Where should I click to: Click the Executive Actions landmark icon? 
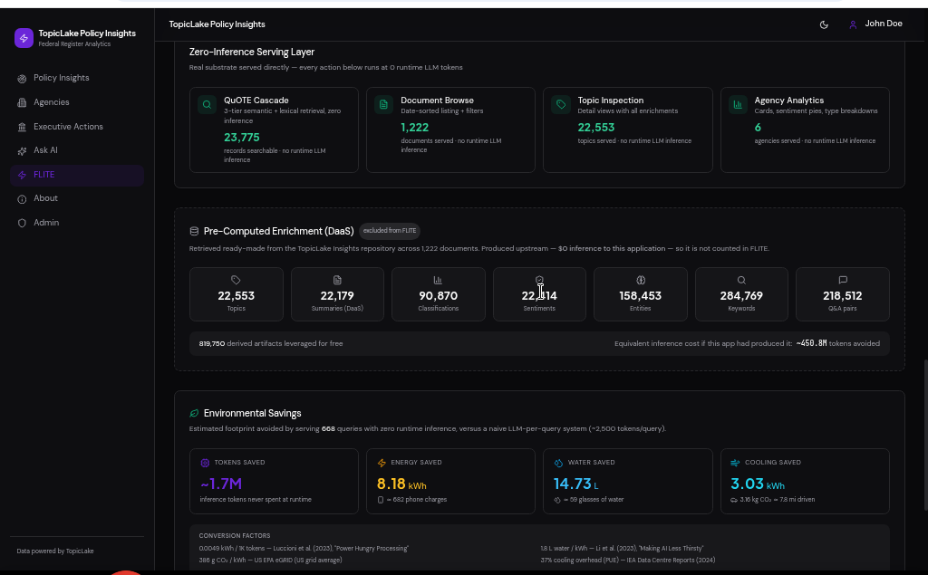(22, 127)
